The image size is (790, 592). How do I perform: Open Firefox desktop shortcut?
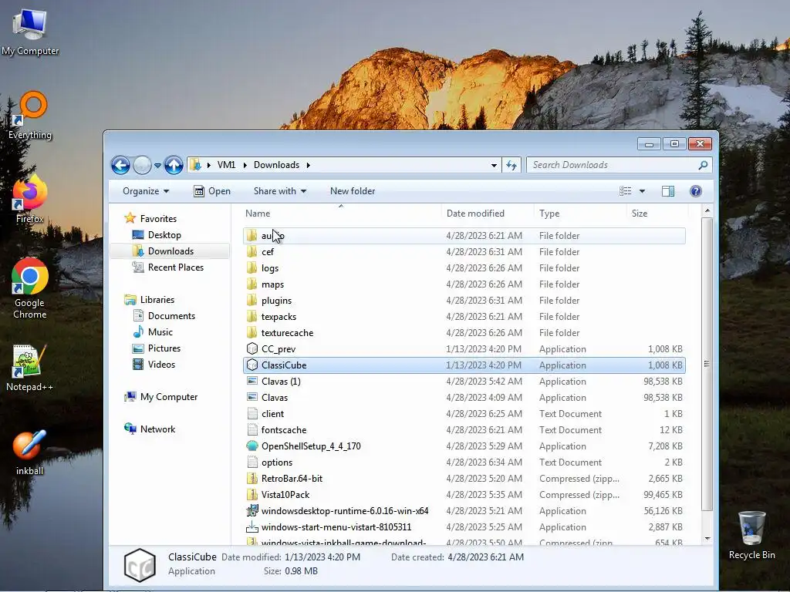point(30,199)
